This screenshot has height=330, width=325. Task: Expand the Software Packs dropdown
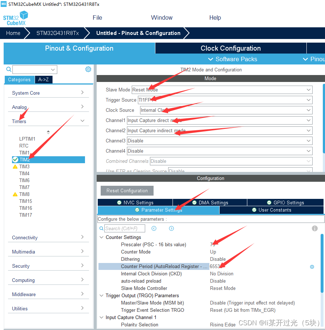232,59
